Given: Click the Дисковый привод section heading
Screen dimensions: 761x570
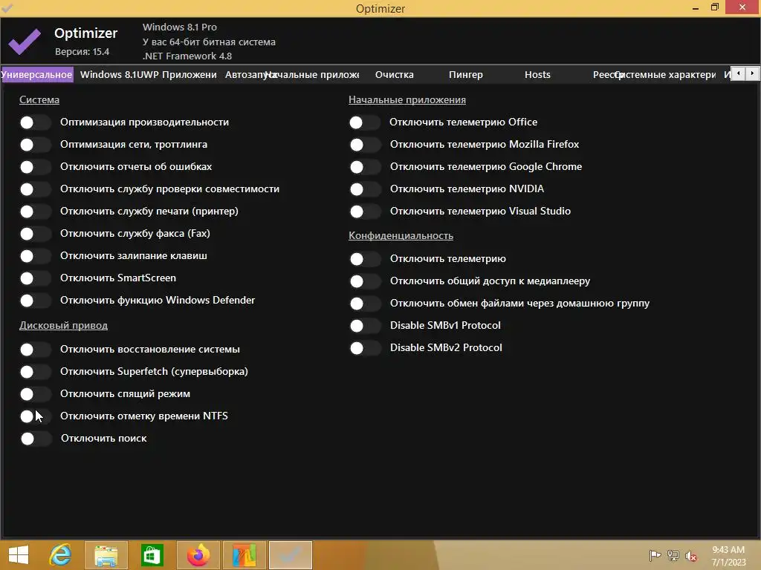Looking at the screenshot, I should point(64,325).
